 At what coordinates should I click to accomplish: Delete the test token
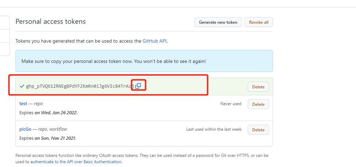coord(258,104)
